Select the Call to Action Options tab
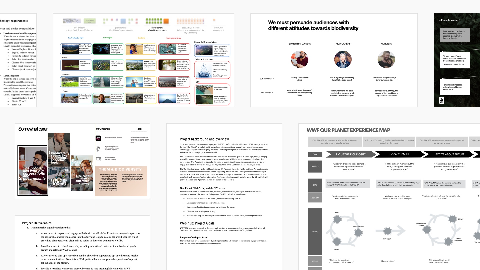This screenshot has width=480, height=270. [205, 59]
